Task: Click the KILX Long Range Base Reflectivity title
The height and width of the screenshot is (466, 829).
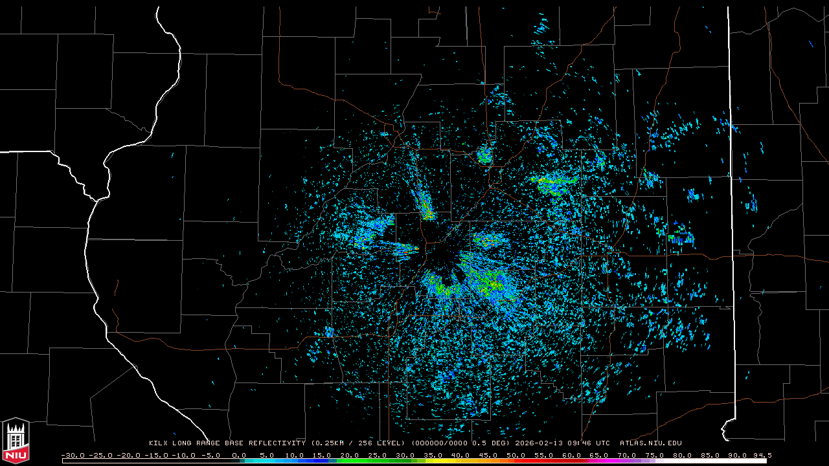Action: [227, 443]
